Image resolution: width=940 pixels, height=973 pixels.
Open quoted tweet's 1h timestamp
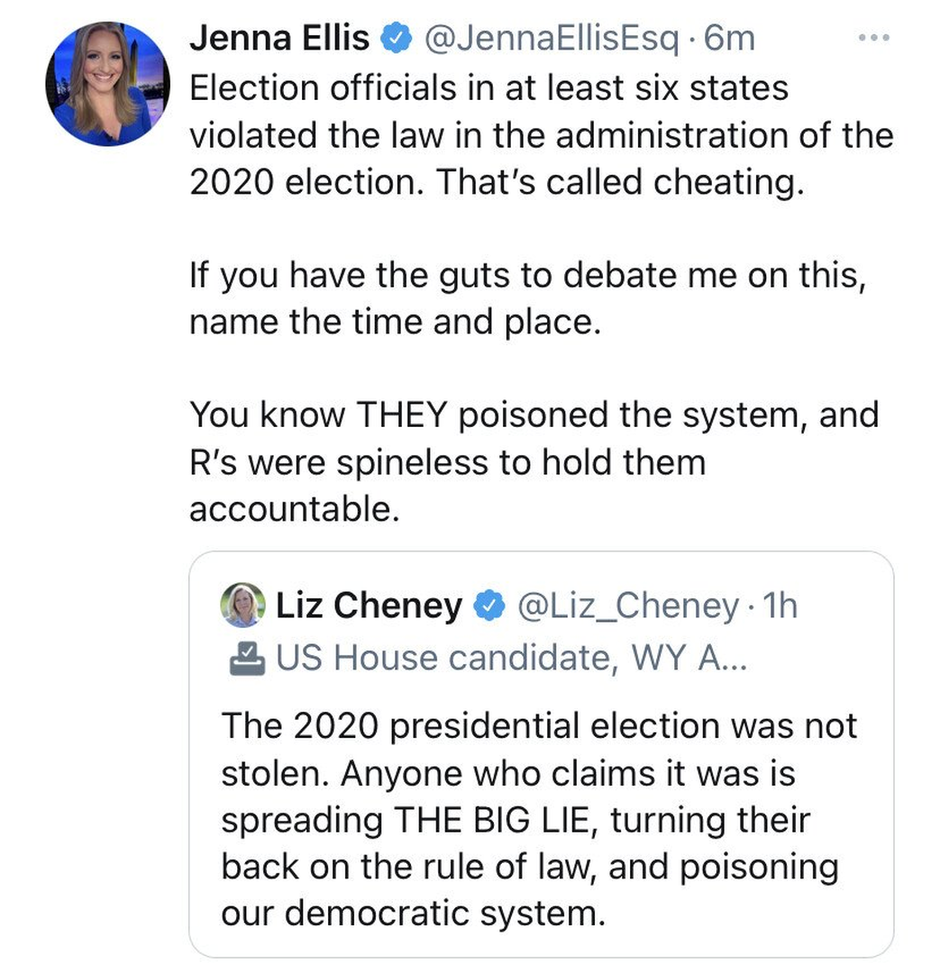pos(780,606)
